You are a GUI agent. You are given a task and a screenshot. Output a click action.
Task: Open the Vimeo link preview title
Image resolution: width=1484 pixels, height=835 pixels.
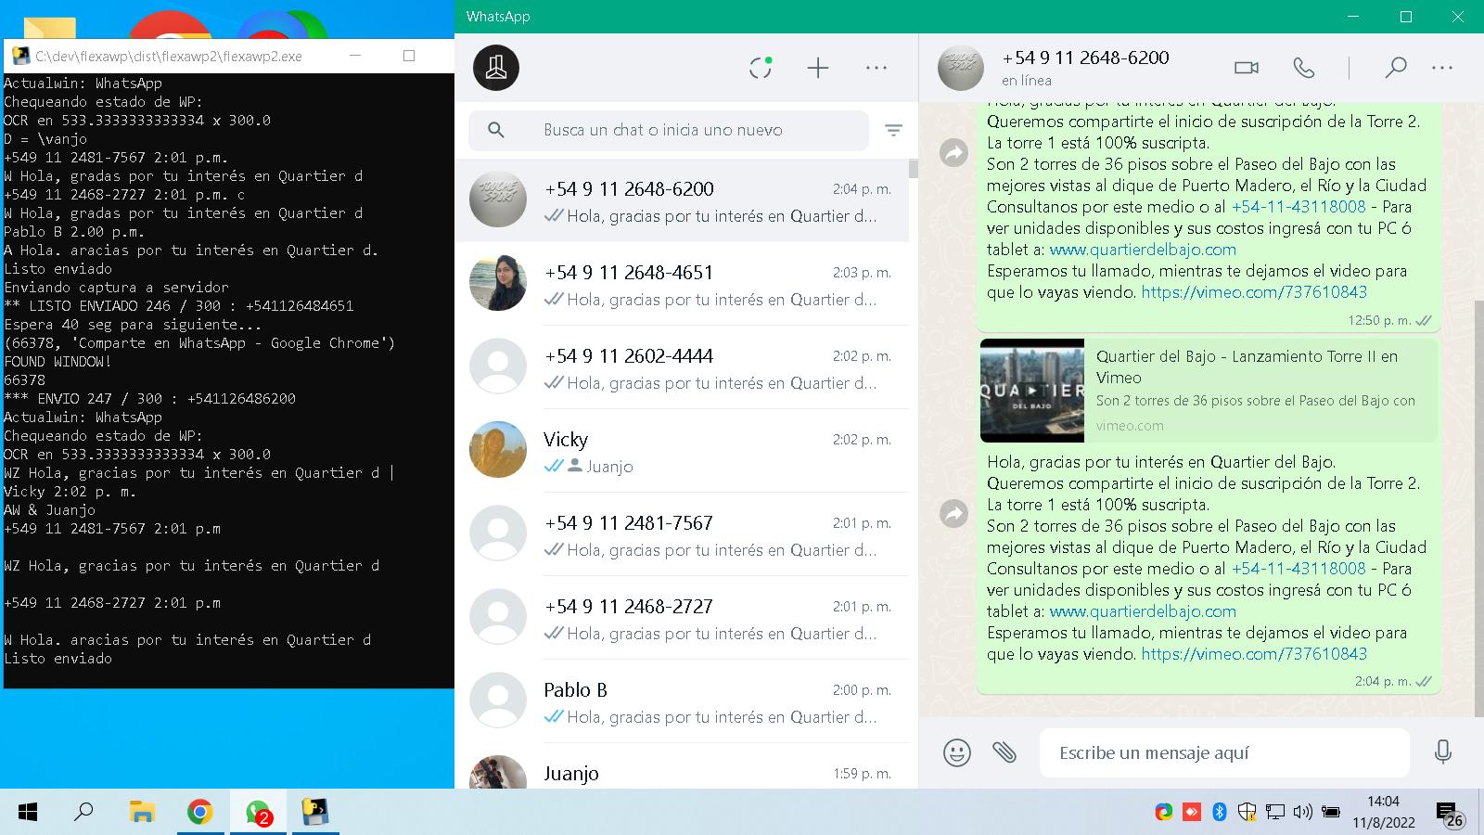point(1247,366)
